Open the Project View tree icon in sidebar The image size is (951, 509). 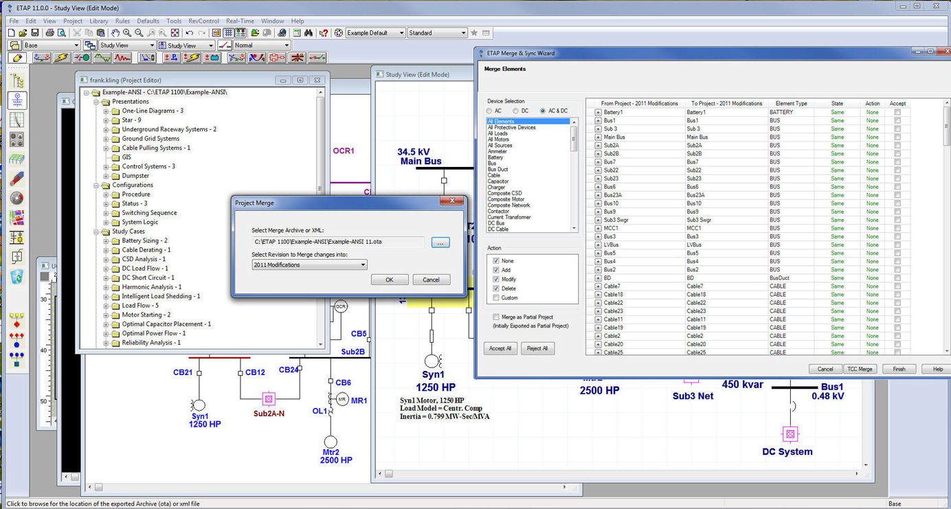coord(17,80)
